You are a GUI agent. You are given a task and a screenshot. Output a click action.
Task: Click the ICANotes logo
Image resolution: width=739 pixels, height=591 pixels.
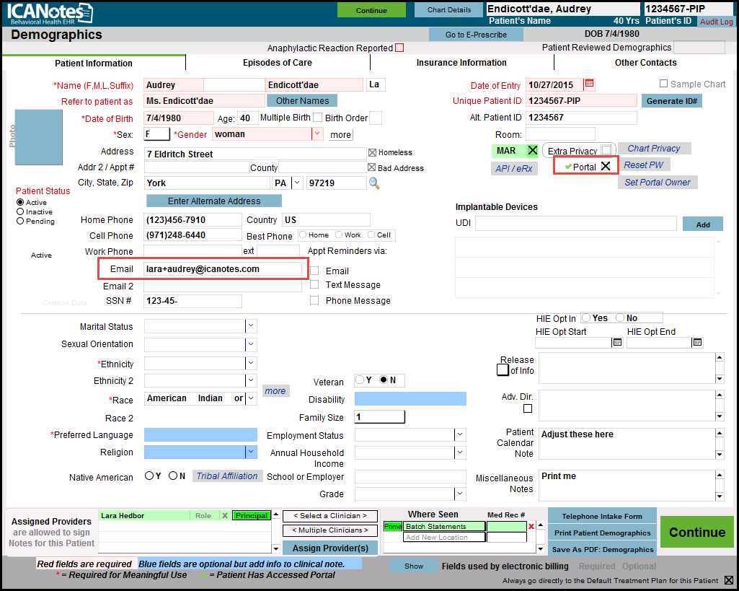(x=50, y=13)
